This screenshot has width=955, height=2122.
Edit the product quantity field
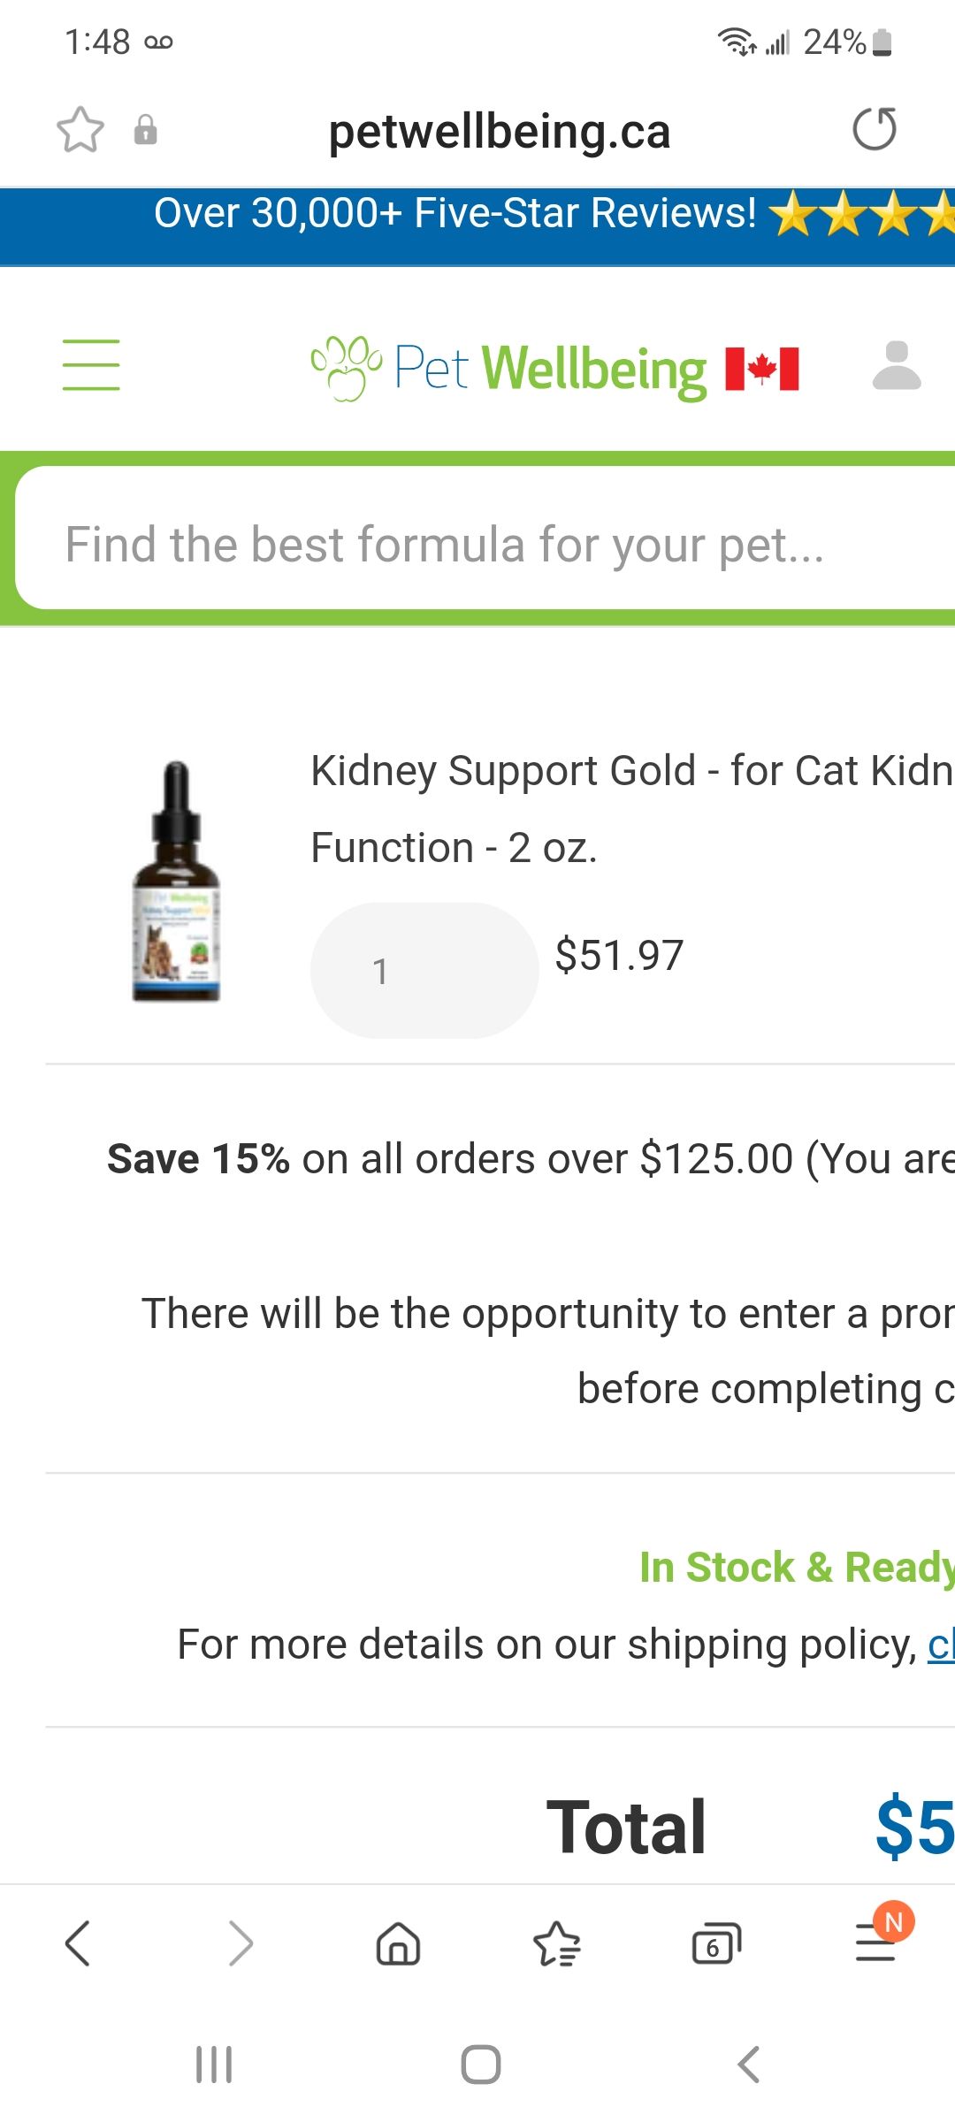click(x=424, y=971)
